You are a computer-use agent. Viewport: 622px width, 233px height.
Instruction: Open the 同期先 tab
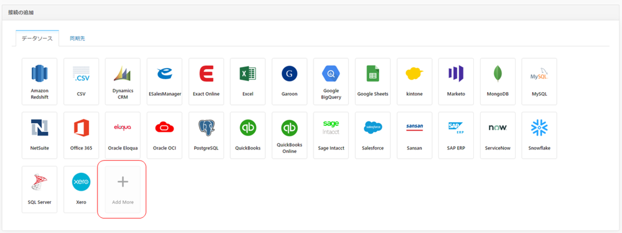(78, 39)
